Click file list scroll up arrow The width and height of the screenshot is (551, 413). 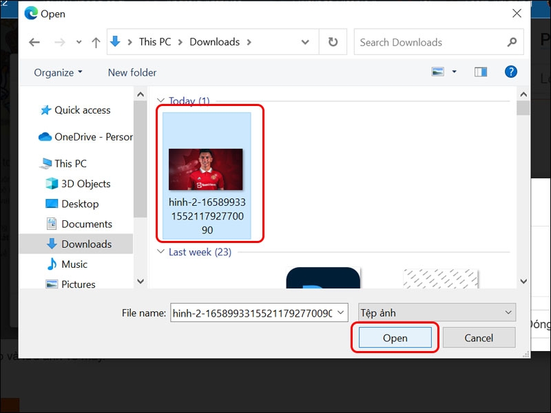523,94
